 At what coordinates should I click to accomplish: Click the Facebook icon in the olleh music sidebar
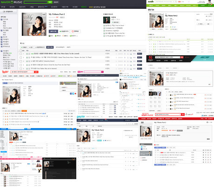click(141, 149)
